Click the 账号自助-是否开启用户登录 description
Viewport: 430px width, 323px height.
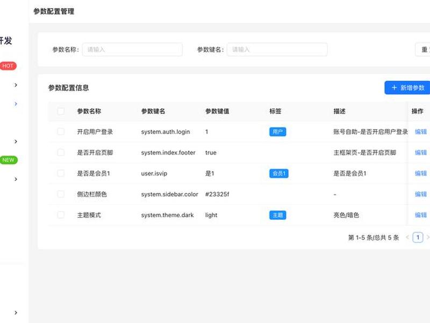pyautogui.click(x=370, y=132)
